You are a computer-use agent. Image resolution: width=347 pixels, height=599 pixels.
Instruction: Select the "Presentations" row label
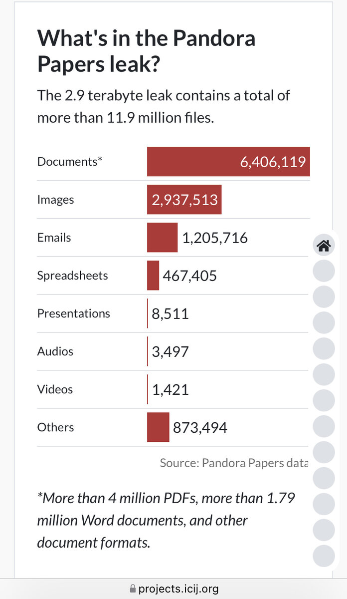[x=74, y=313]
